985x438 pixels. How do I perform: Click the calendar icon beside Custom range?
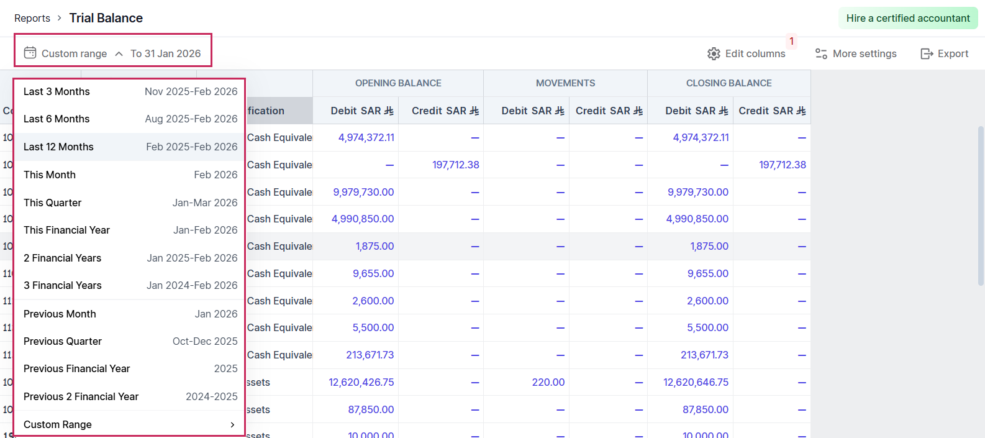tap(30, 53)
